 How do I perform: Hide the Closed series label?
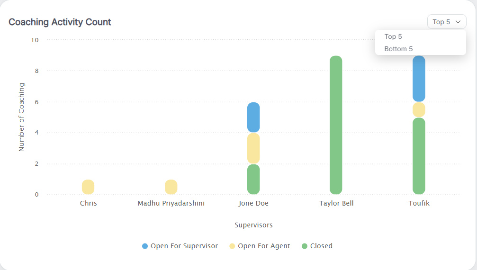click(321, 246)
